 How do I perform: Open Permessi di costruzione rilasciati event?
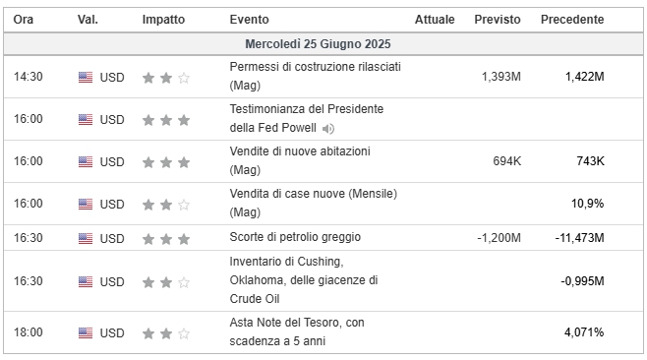pos(316,76)
